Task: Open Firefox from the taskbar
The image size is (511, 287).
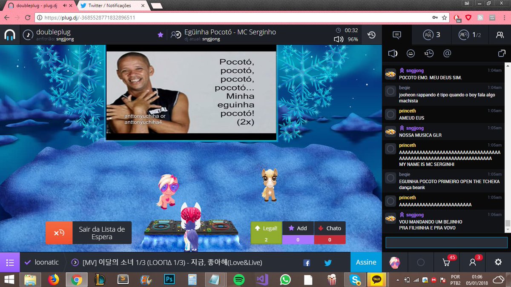Action: click(x=53, y=279)
